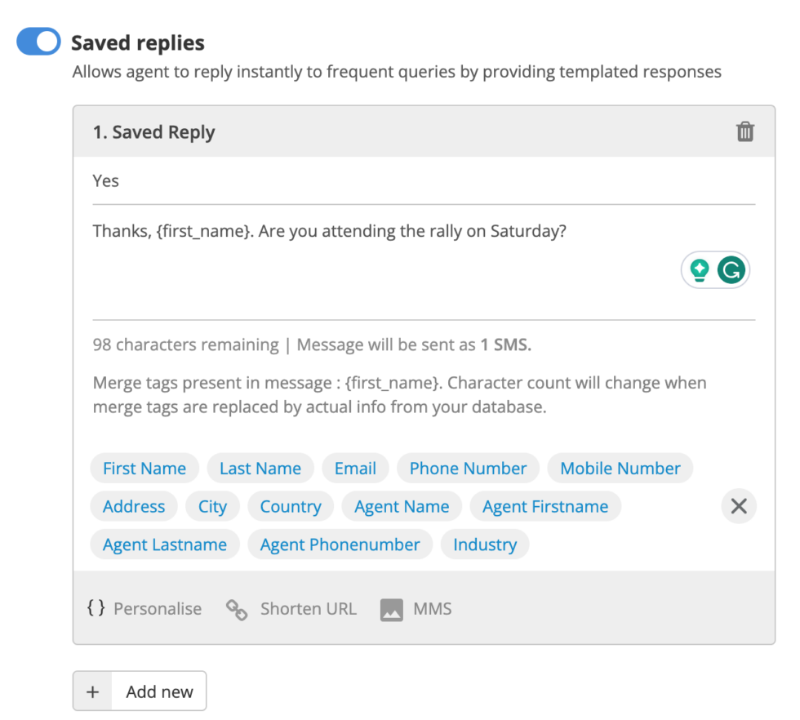800x720 pixels.
Task: Add the Email merge tag
Action: point(355,469)
